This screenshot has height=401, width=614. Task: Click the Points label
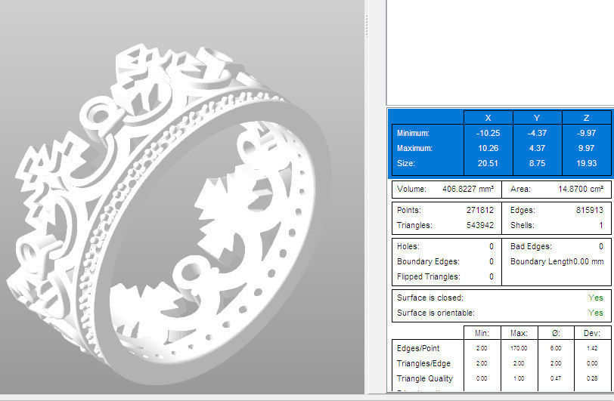[409, 210]
